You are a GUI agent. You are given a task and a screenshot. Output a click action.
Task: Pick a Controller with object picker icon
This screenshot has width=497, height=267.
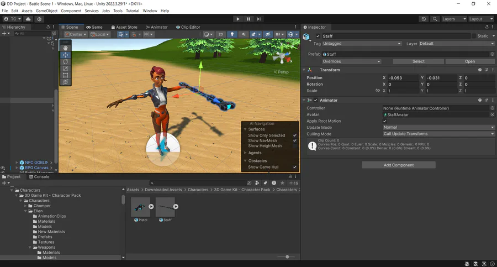(492, 108)
